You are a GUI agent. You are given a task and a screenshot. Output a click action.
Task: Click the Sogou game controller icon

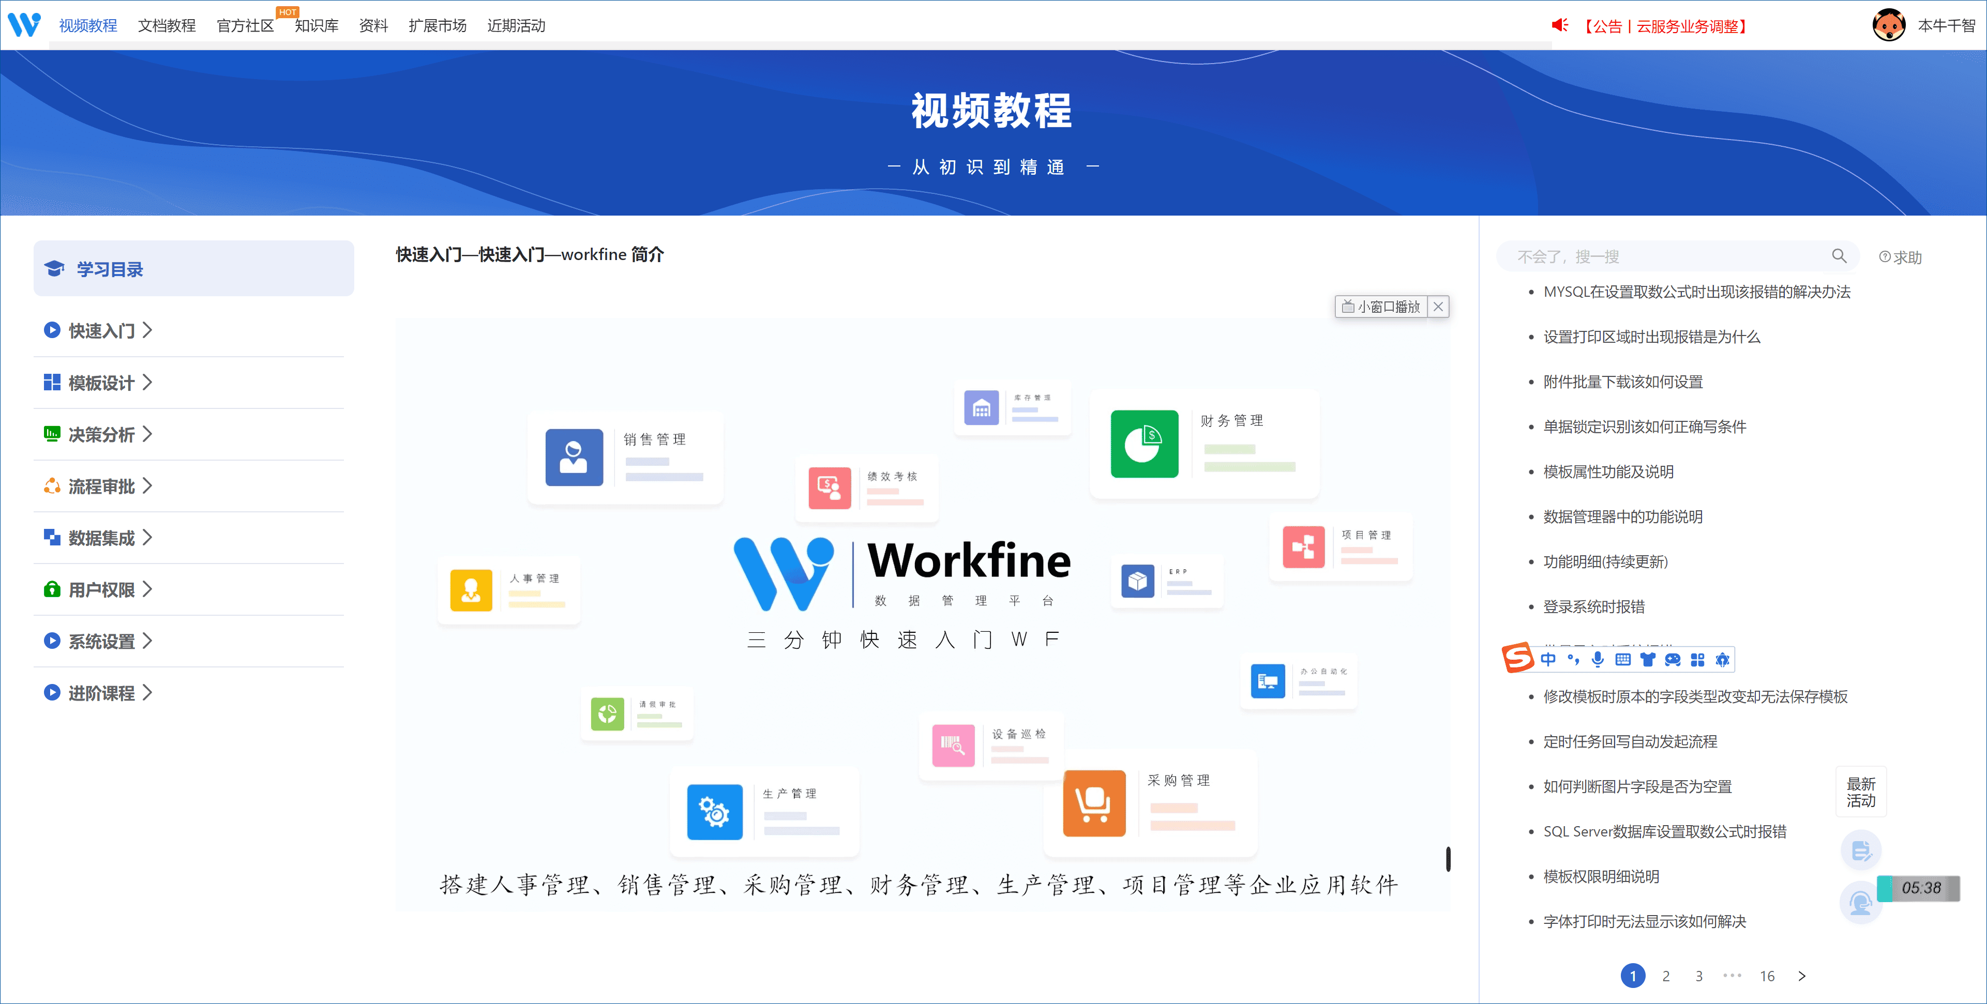click(1673, 659)
